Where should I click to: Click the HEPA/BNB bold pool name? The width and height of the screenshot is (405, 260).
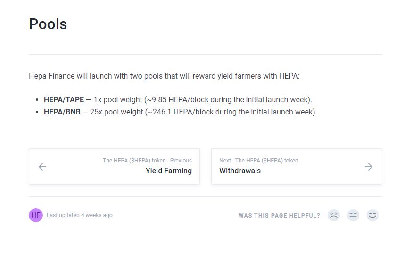coord(62,112)
